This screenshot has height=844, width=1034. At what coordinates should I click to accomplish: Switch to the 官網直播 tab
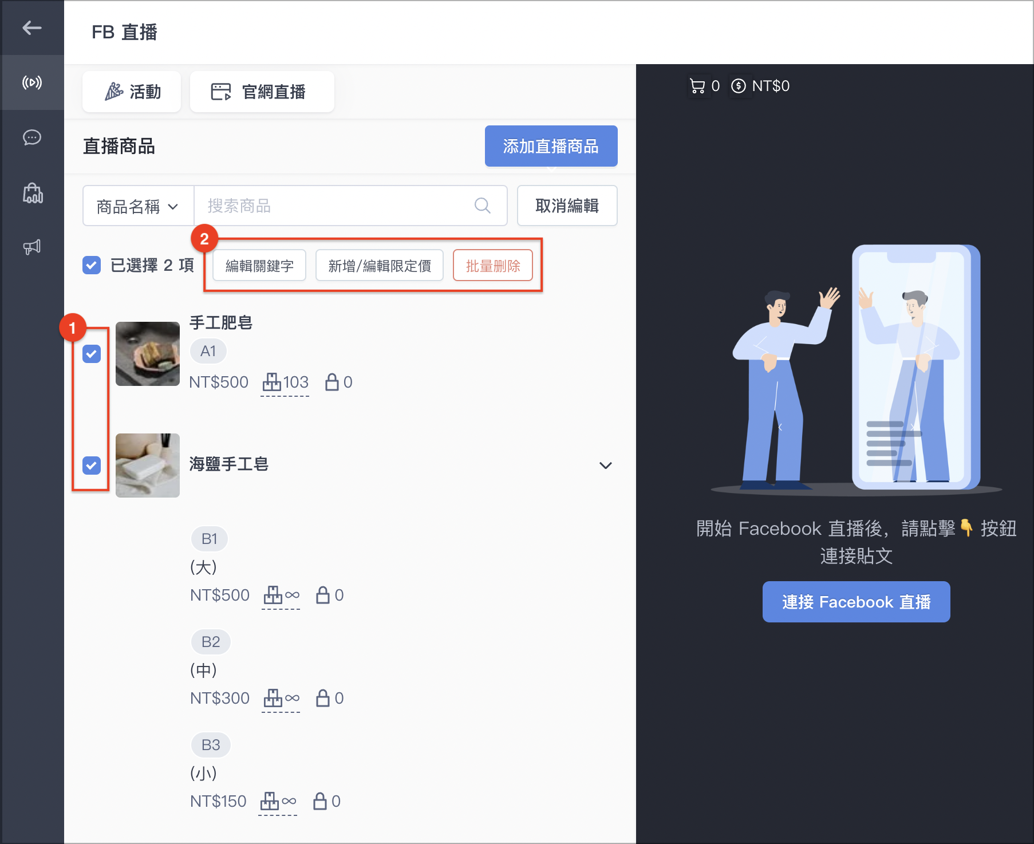(x=262, y=92)
